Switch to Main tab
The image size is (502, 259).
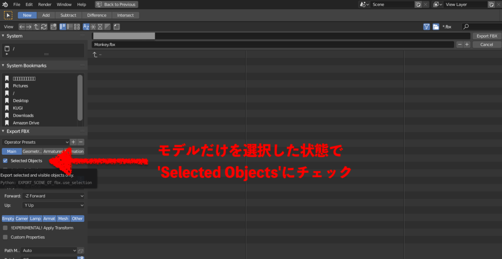point(12,151)
